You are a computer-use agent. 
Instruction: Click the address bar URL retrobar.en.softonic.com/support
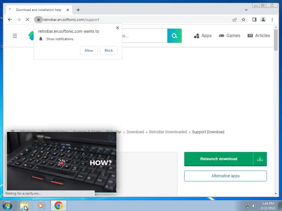pos(71,20)
